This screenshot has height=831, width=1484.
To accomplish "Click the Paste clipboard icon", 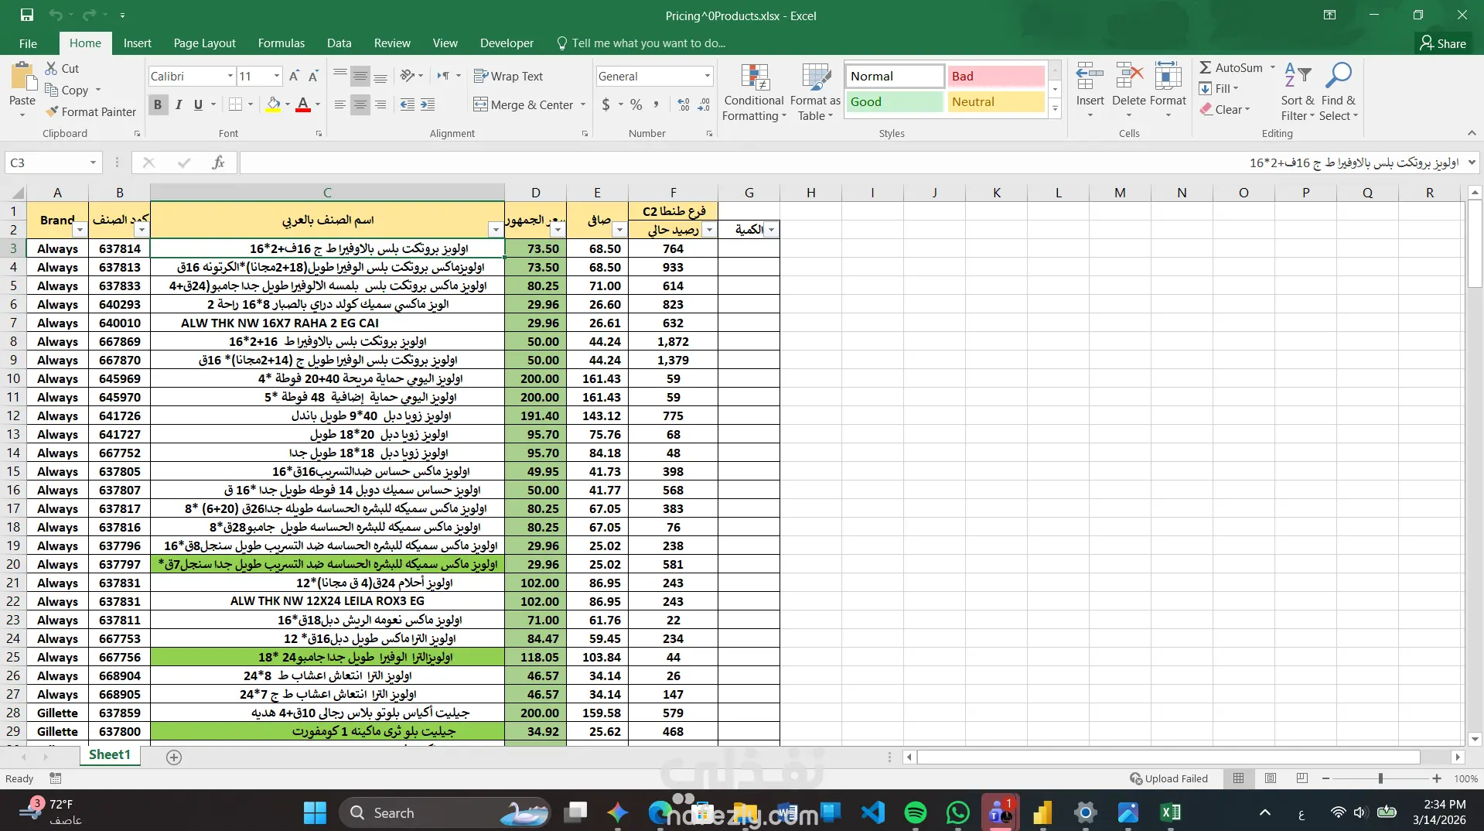I will coord(22,78).
